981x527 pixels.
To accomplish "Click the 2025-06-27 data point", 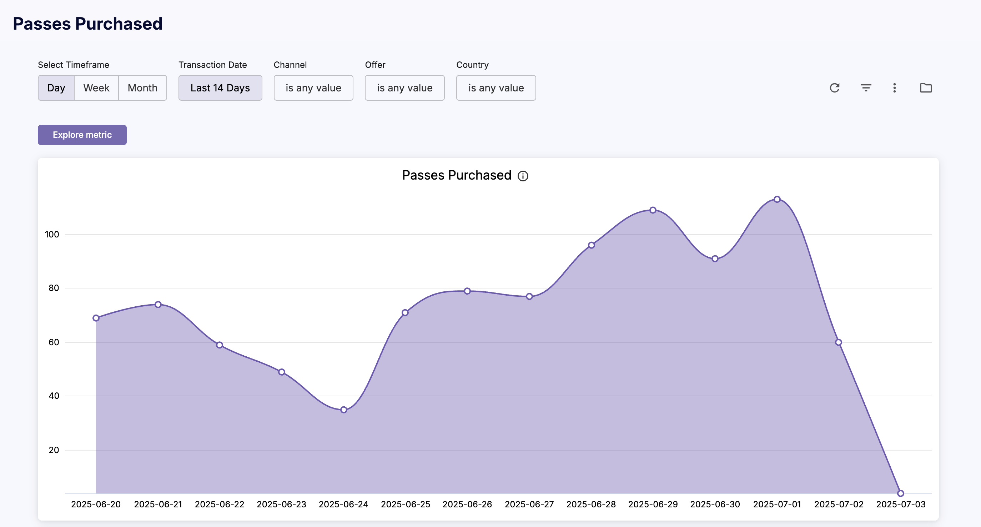I will click(529, 296).
